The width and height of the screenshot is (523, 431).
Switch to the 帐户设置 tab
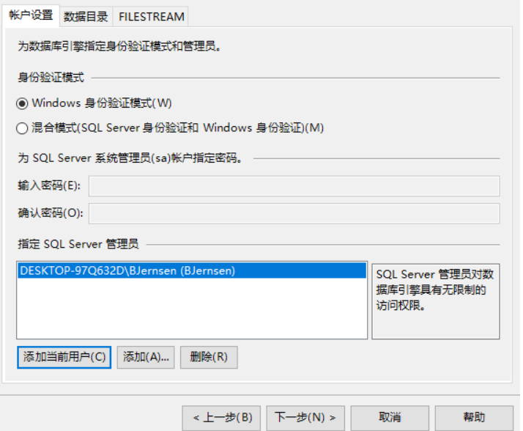coord(31,15)
